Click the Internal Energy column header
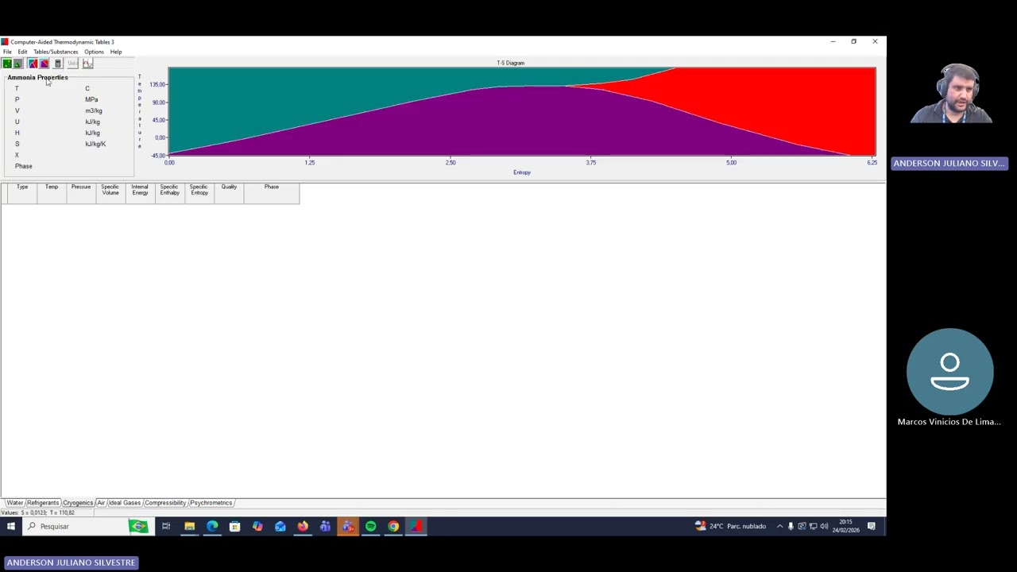The image size is (1017, 572). pyautogui.click(x=140, y=193)
